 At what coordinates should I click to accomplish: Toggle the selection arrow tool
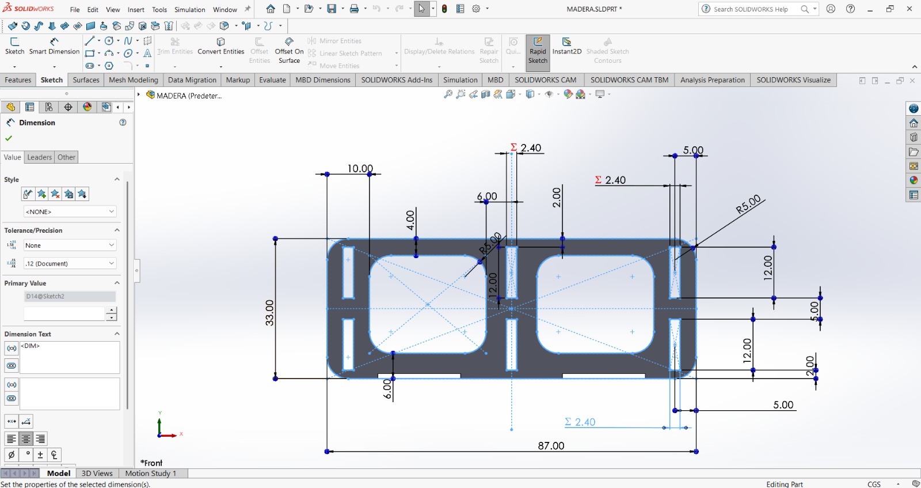422,9
